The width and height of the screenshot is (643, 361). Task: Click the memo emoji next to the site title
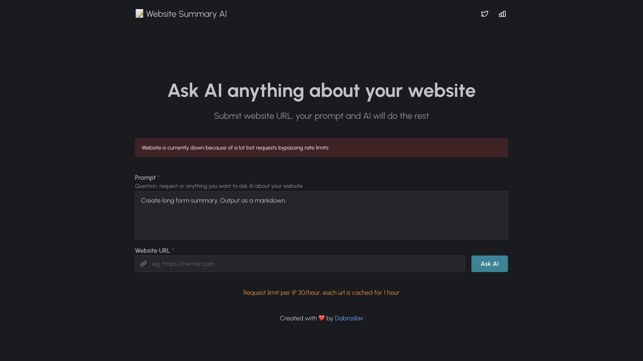[x=139, y=14]
